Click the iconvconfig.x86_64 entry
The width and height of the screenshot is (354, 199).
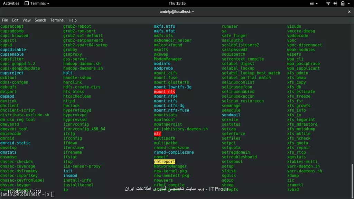pos(84,129)
